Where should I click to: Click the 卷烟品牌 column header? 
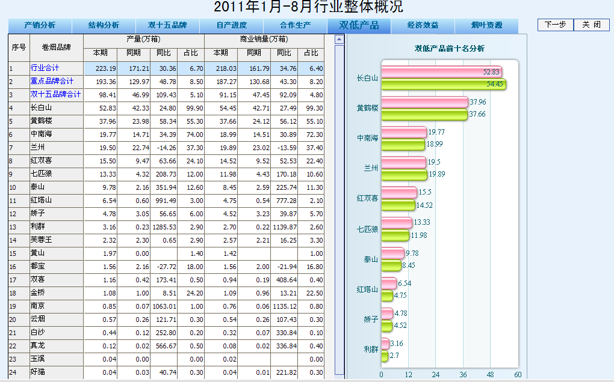coord(57,47)
